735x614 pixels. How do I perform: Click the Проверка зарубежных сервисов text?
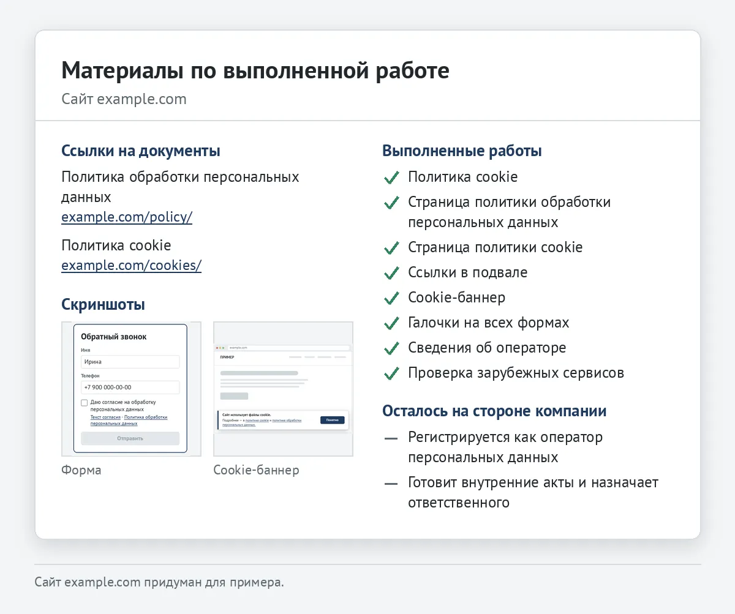click(516, 373)
